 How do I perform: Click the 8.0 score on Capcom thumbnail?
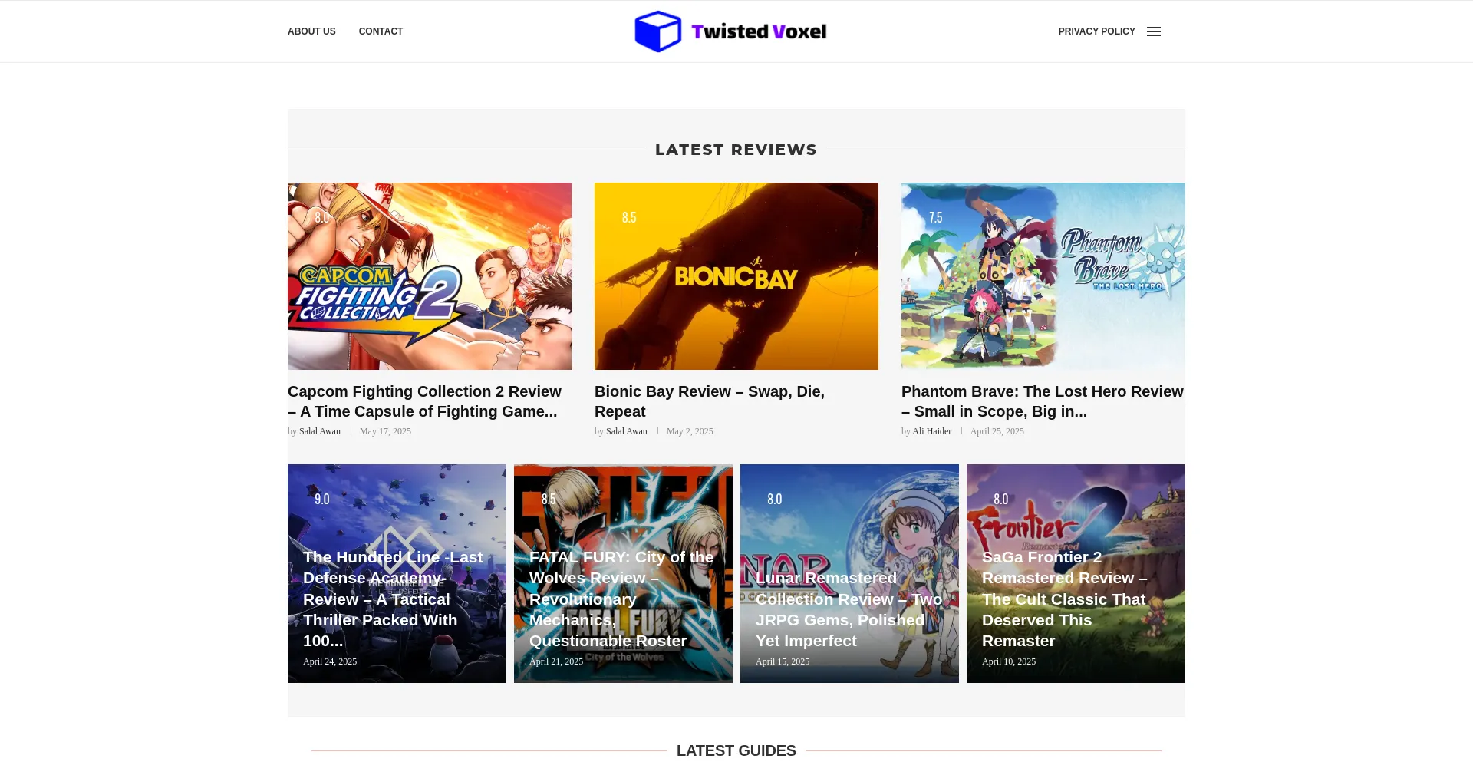322,217
